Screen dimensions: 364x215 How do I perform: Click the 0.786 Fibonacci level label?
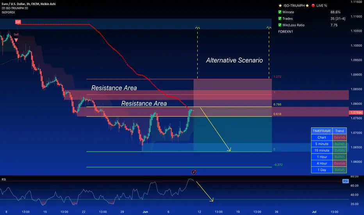[x=277, y=104]
